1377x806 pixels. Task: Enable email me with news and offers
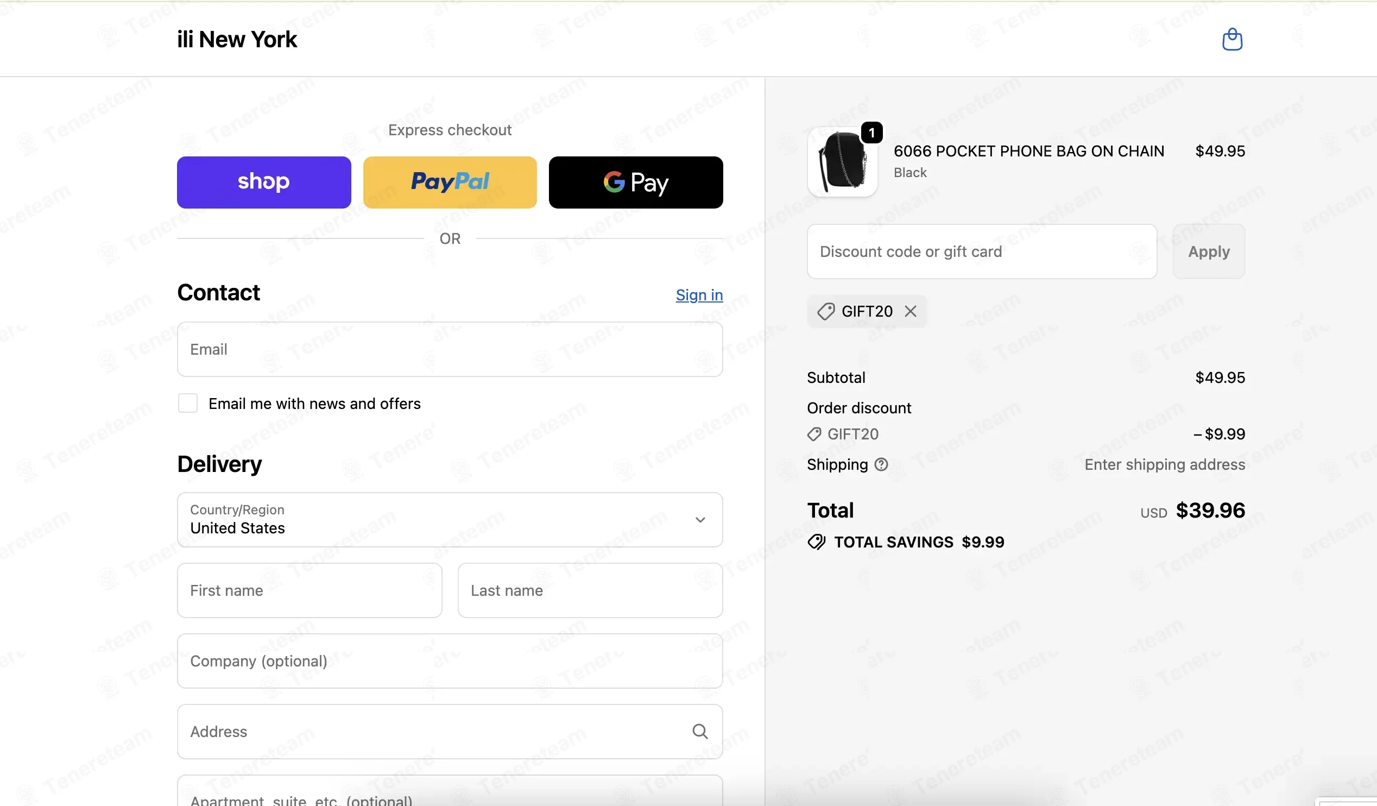pyautogui.click(x=188, y=404)
